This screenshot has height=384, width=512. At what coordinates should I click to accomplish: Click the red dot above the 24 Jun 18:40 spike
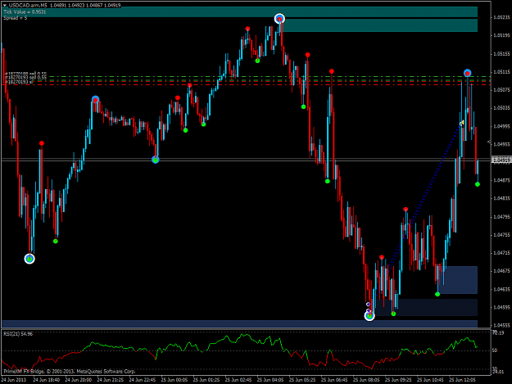tap(42, 143)
